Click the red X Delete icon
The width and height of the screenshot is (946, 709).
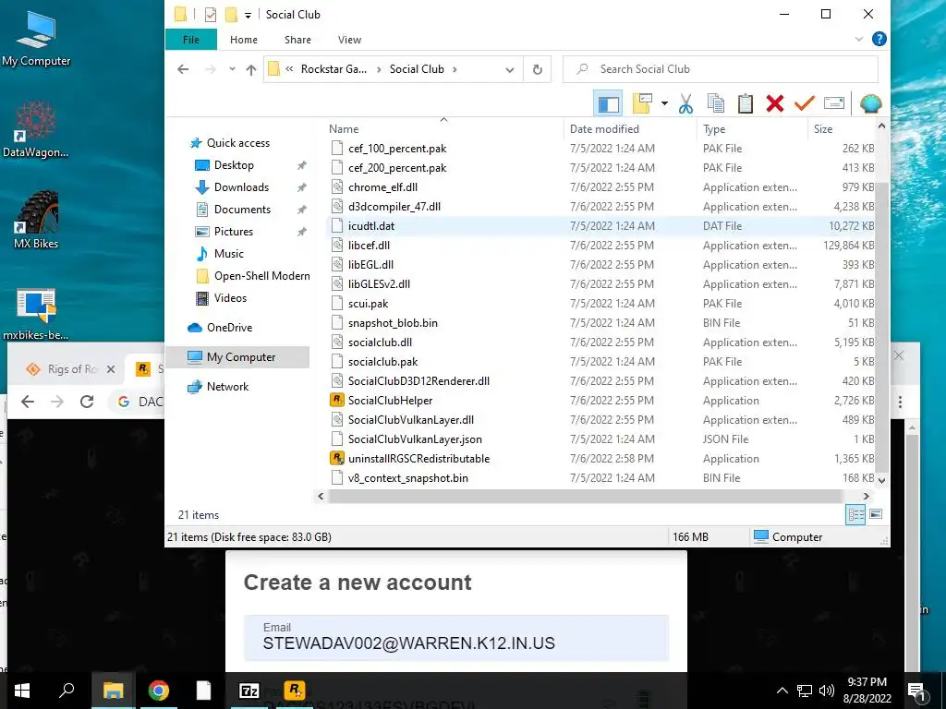click(775, 103)
